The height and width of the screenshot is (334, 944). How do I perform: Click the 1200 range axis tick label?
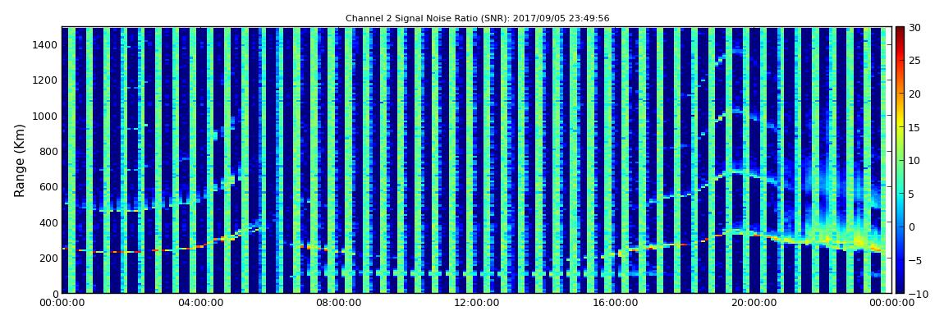[46, 80]
